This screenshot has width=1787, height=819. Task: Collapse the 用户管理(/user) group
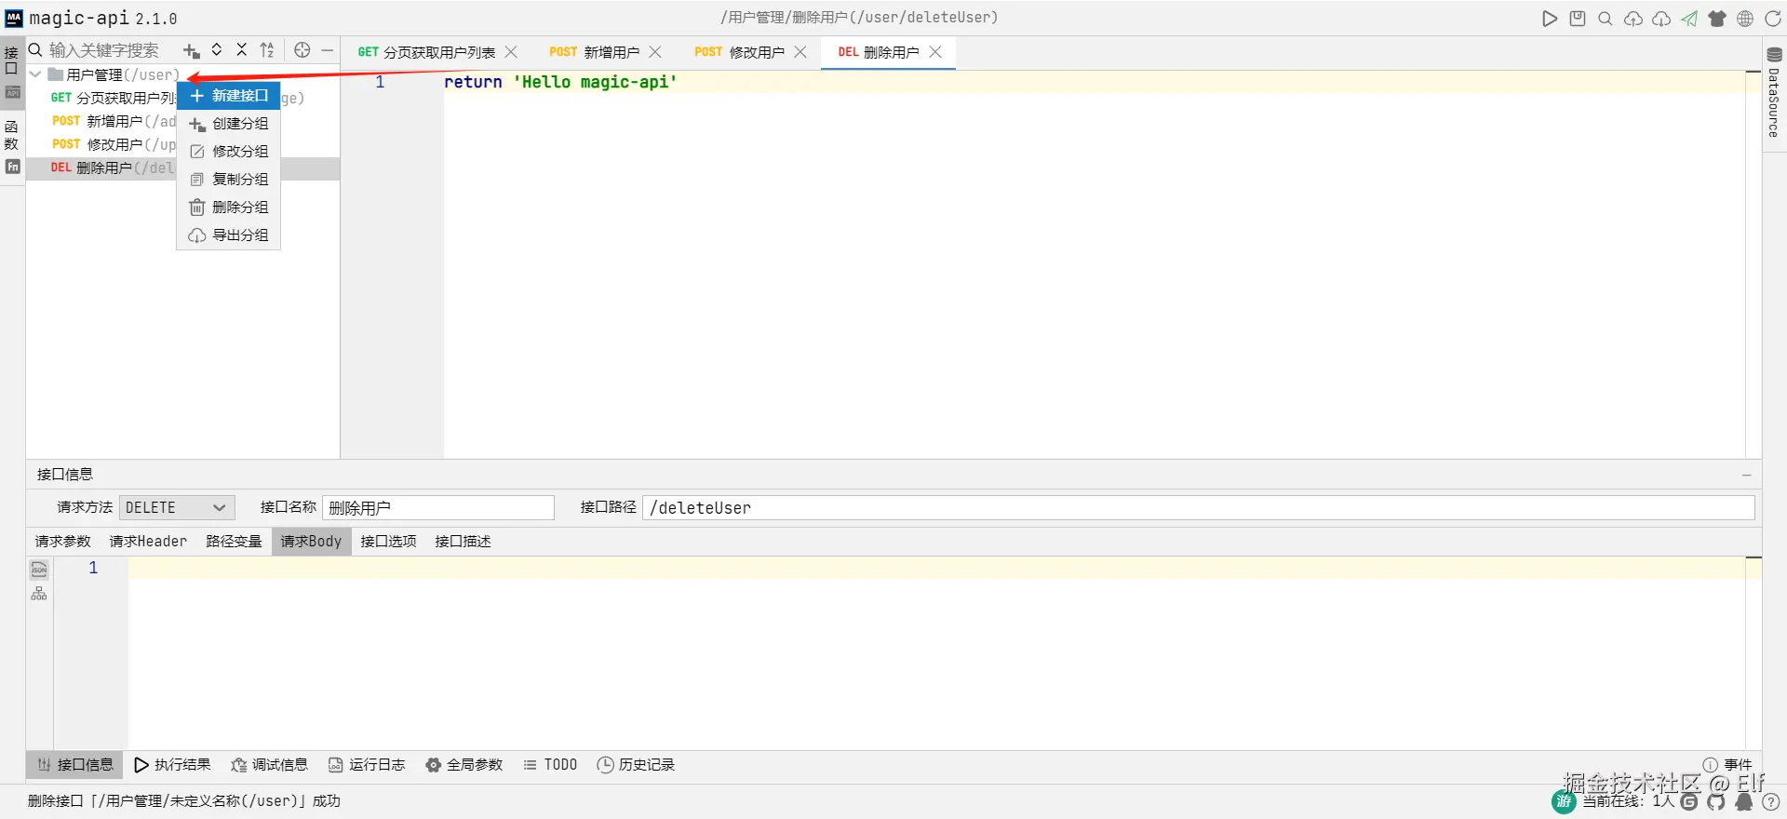[35, 74]
